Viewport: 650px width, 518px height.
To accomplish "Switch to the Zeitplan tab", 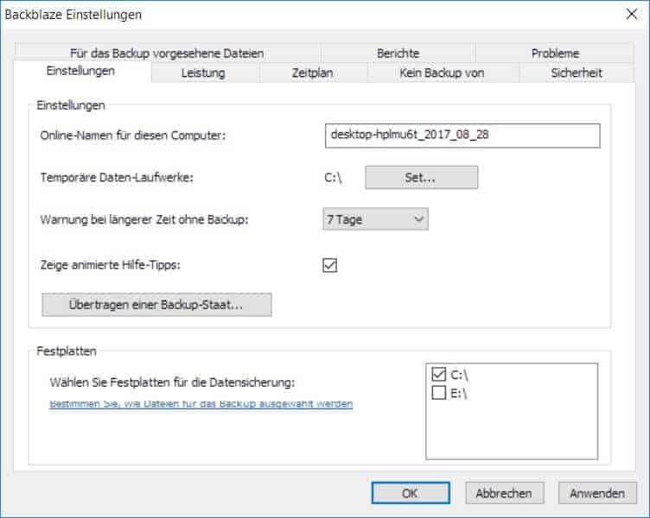I will pos(313,73).
